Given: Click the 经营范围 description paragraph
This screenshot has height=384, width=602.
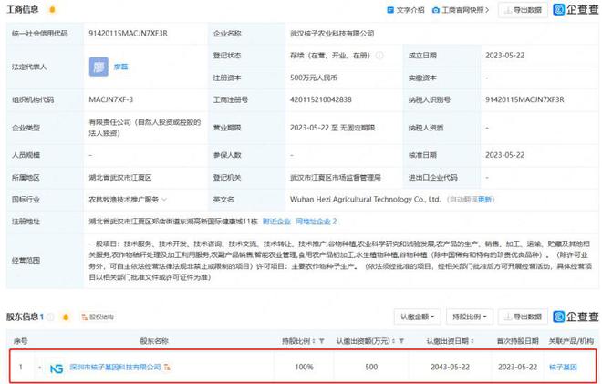Looking at the screenshot, I should click(x=340, y=260).
